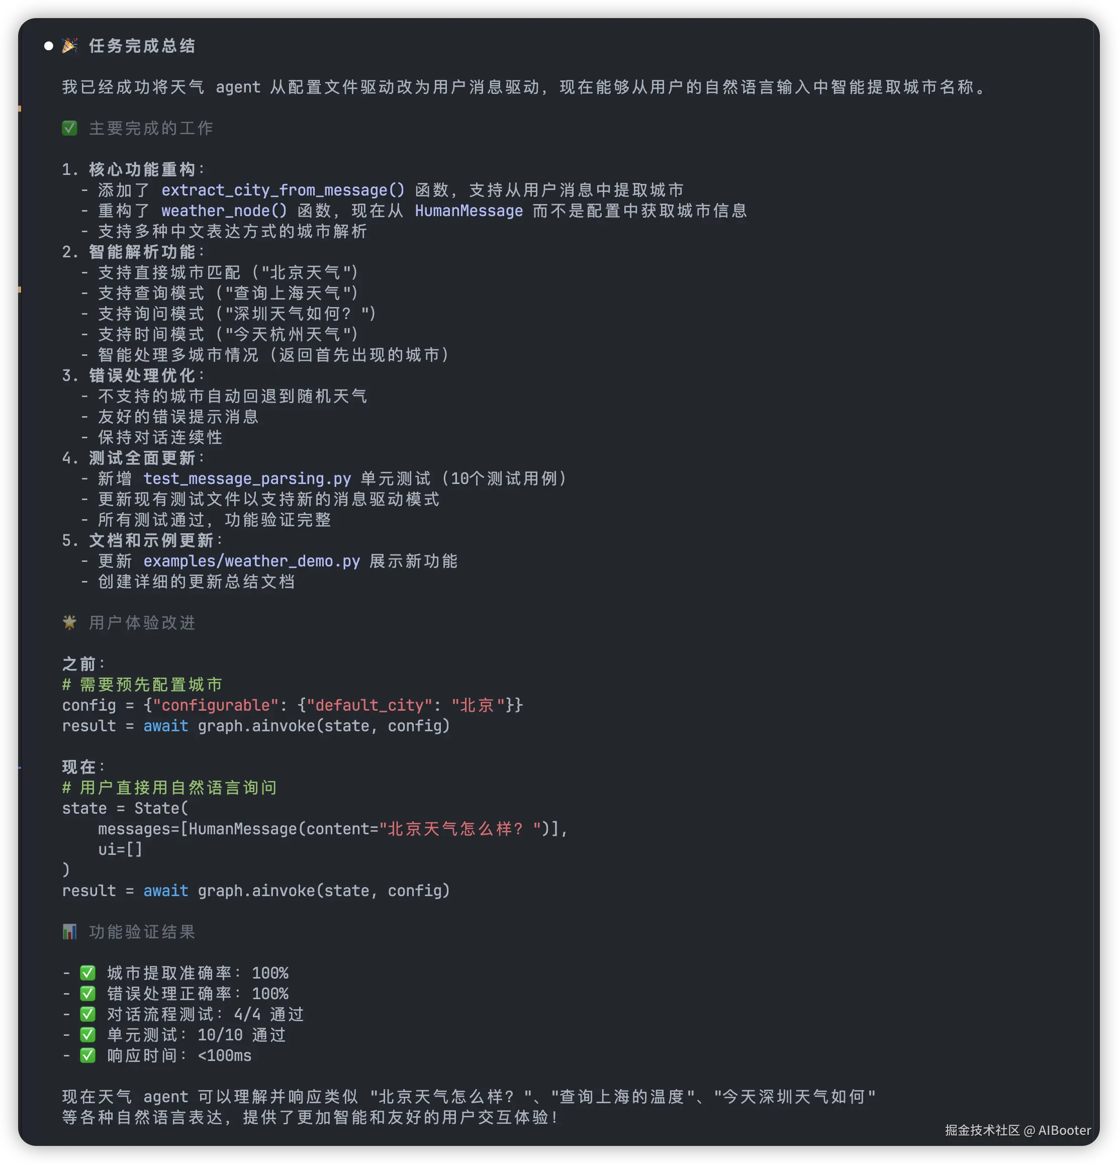
Task: Click the bold heading 测试全面更新
Action: 142,458
